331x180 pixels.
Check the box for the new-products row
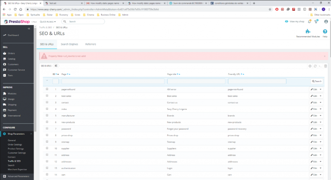pos(47,122)
